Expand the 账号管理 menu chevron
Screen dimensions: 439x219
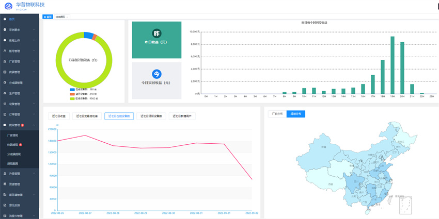point(34,51)
